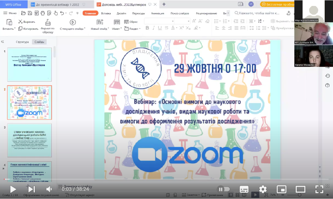The height and width of the screenshot is (199, 333).
Task: Click the video progress bar
Action: tap(166, 179)
